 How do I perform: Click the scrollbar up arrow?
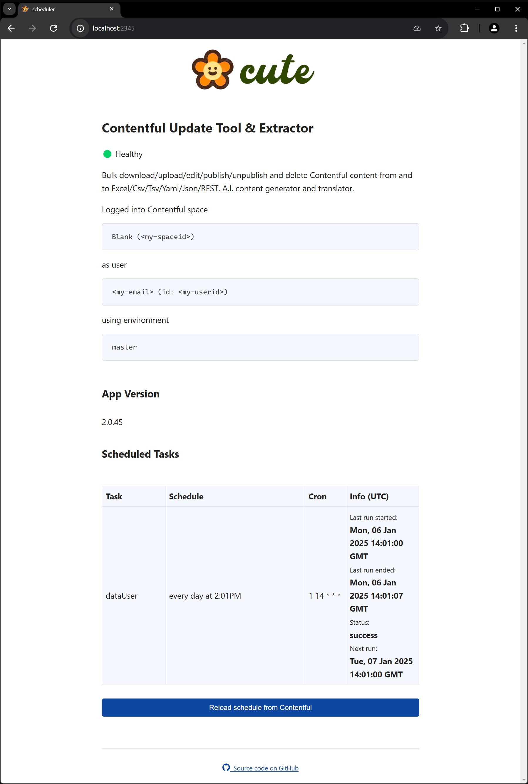(x=524, y=43)
